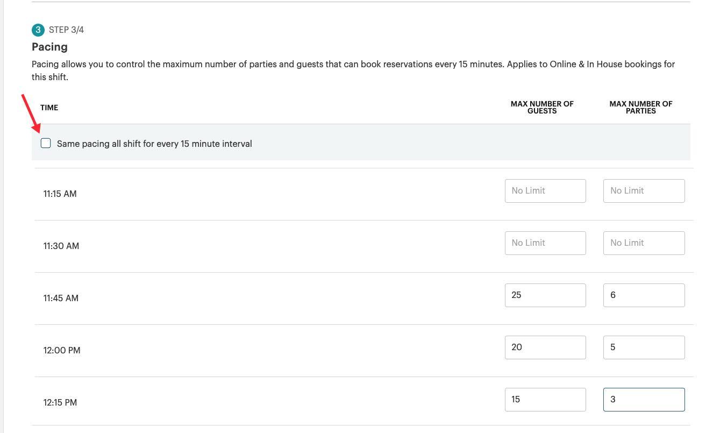Screen dimensions: 706x433
Task: Click the 11:15 AM time label
Action: pyautogui.click(x=60, y=194)
